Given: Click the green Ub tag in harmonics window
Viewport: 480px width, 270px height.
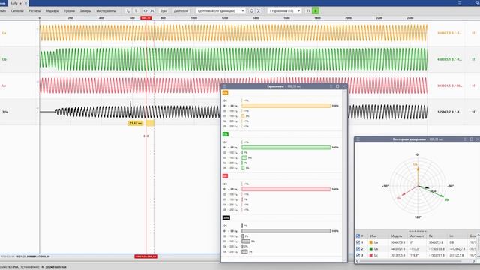Looking at the screenshot, I should coord(226,134).
